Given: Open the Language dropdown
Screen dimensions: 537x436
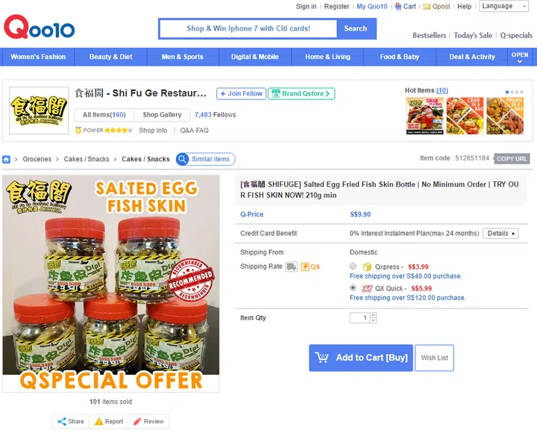Looking at the screenshot, I should click(504, 6).
